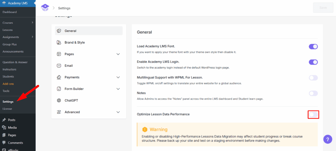Click the Email envelope icon
Image resolution: width=336 pixels, height=151 pixels.
click(59, 66)
